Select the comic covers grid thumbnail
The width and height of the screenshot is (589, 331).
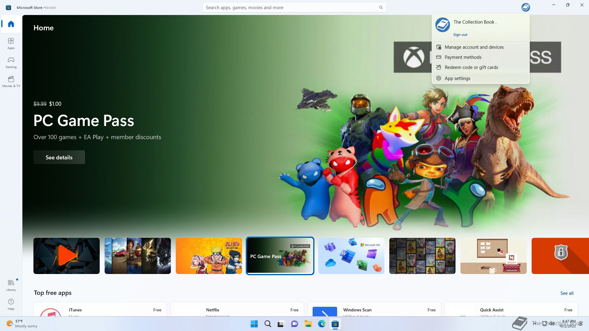pyautogui.click(x=422, y=256)
